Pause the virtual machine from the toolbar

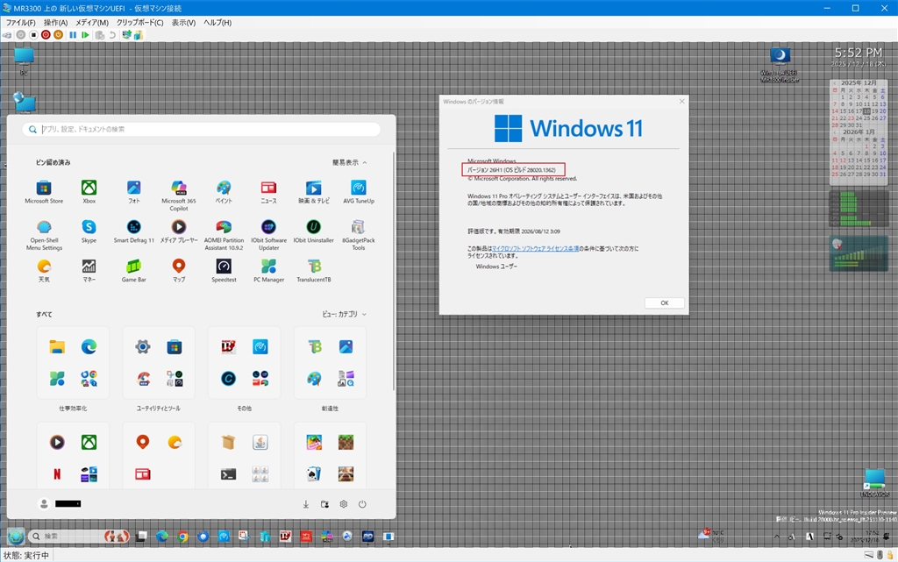click(72, 35)
